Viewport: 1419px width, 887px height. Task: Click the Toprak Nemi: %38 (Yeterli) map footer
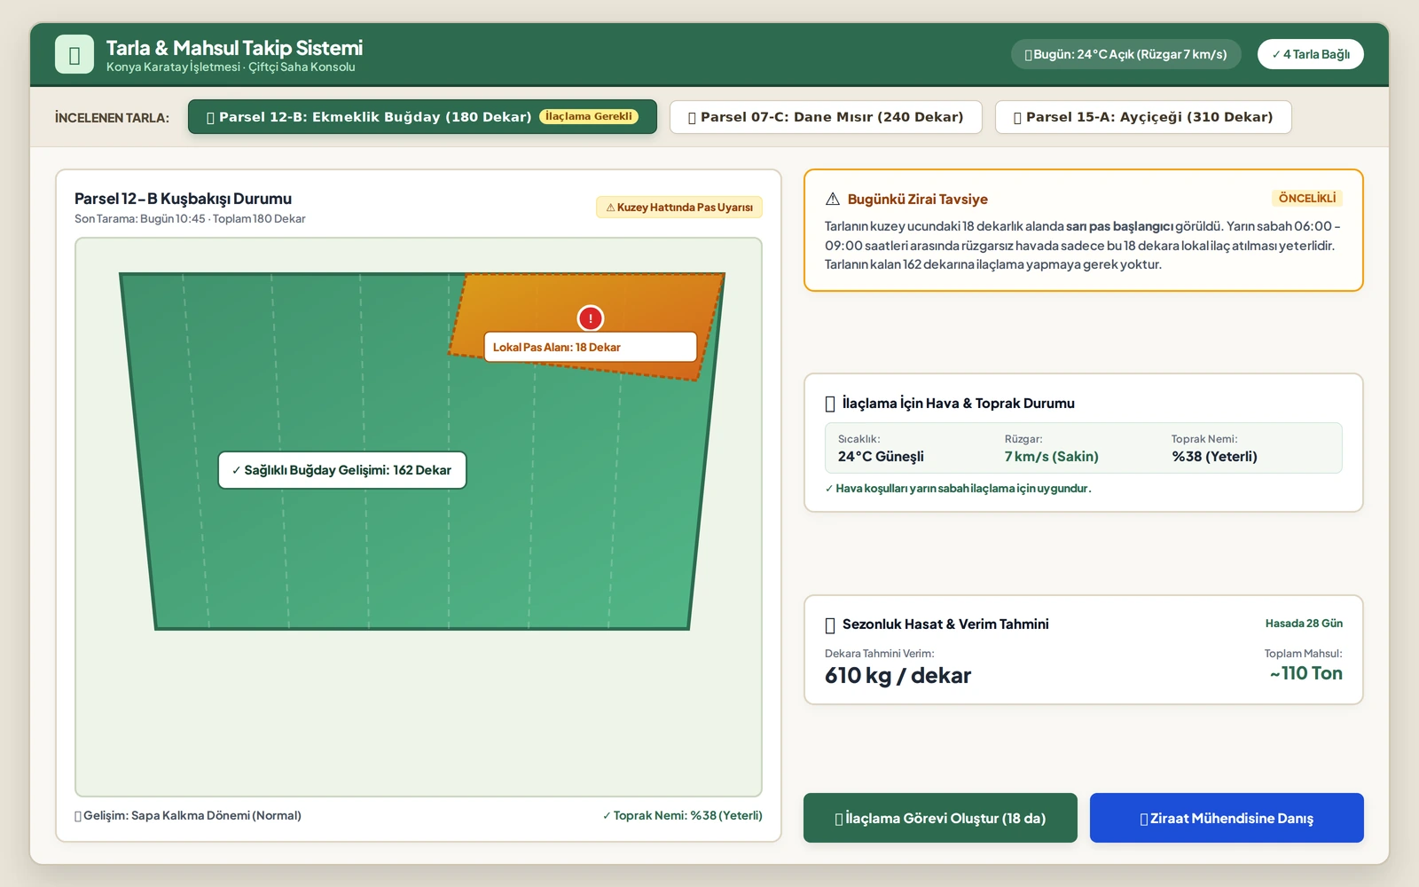(682, 815)
